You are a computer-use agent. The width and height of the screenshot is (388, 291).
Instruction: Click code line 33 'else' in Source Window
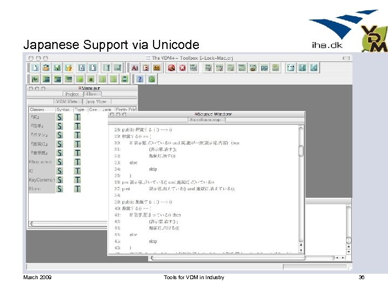tap(133, 163)
